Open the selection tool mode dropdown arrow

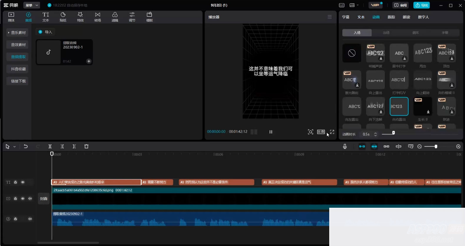(x=14, y=147)
